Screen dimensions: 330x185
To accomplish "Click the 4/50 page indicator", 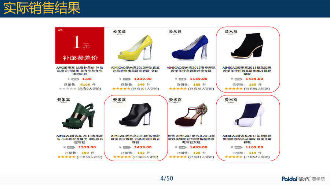I will point(167,178).
